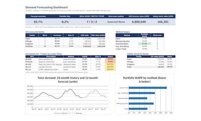Click the "SKUs GOOD / WATCH / POOR" header
This screenshot has width=201, height=121.
(x=92, y=16)
